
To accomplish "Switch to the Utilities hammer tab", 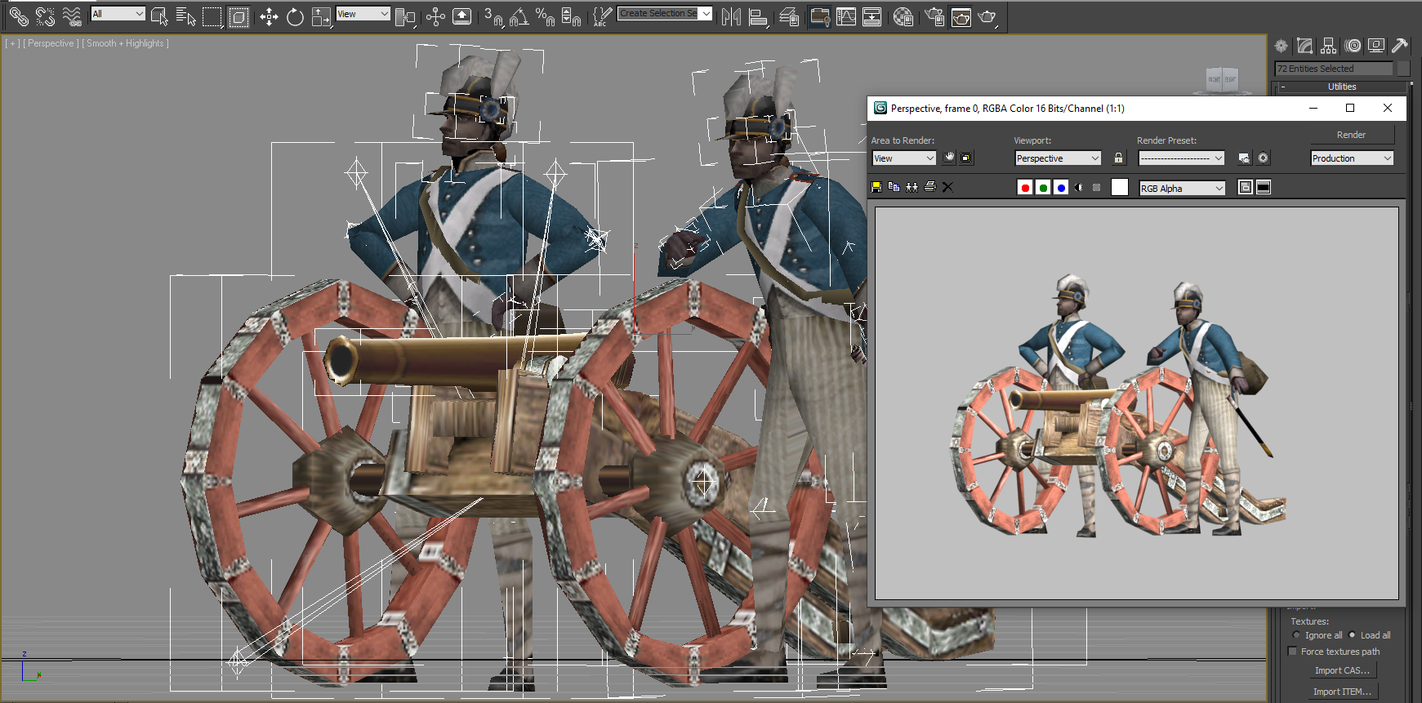I will pos(1400,46).
